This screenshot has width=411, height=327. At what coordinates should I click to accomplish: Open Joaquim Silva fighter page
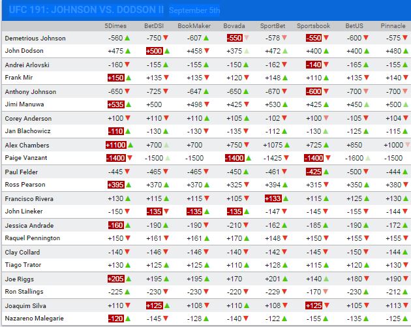click(25, 305)
